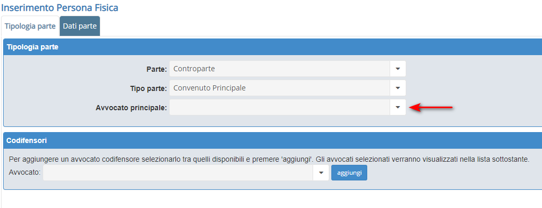Image resolution: width=542 pixels, height=208 pixels.
Task: Switch to the Dati parte tab
Action: 80,26
